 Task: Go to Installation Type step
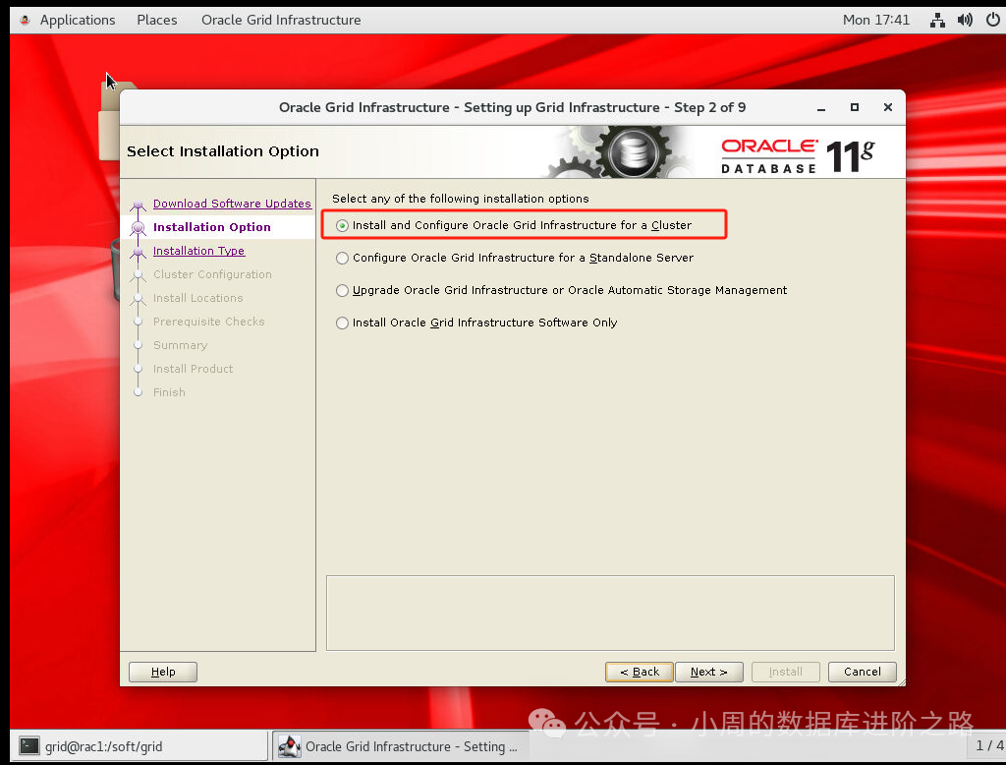click(x=198, y=251)
